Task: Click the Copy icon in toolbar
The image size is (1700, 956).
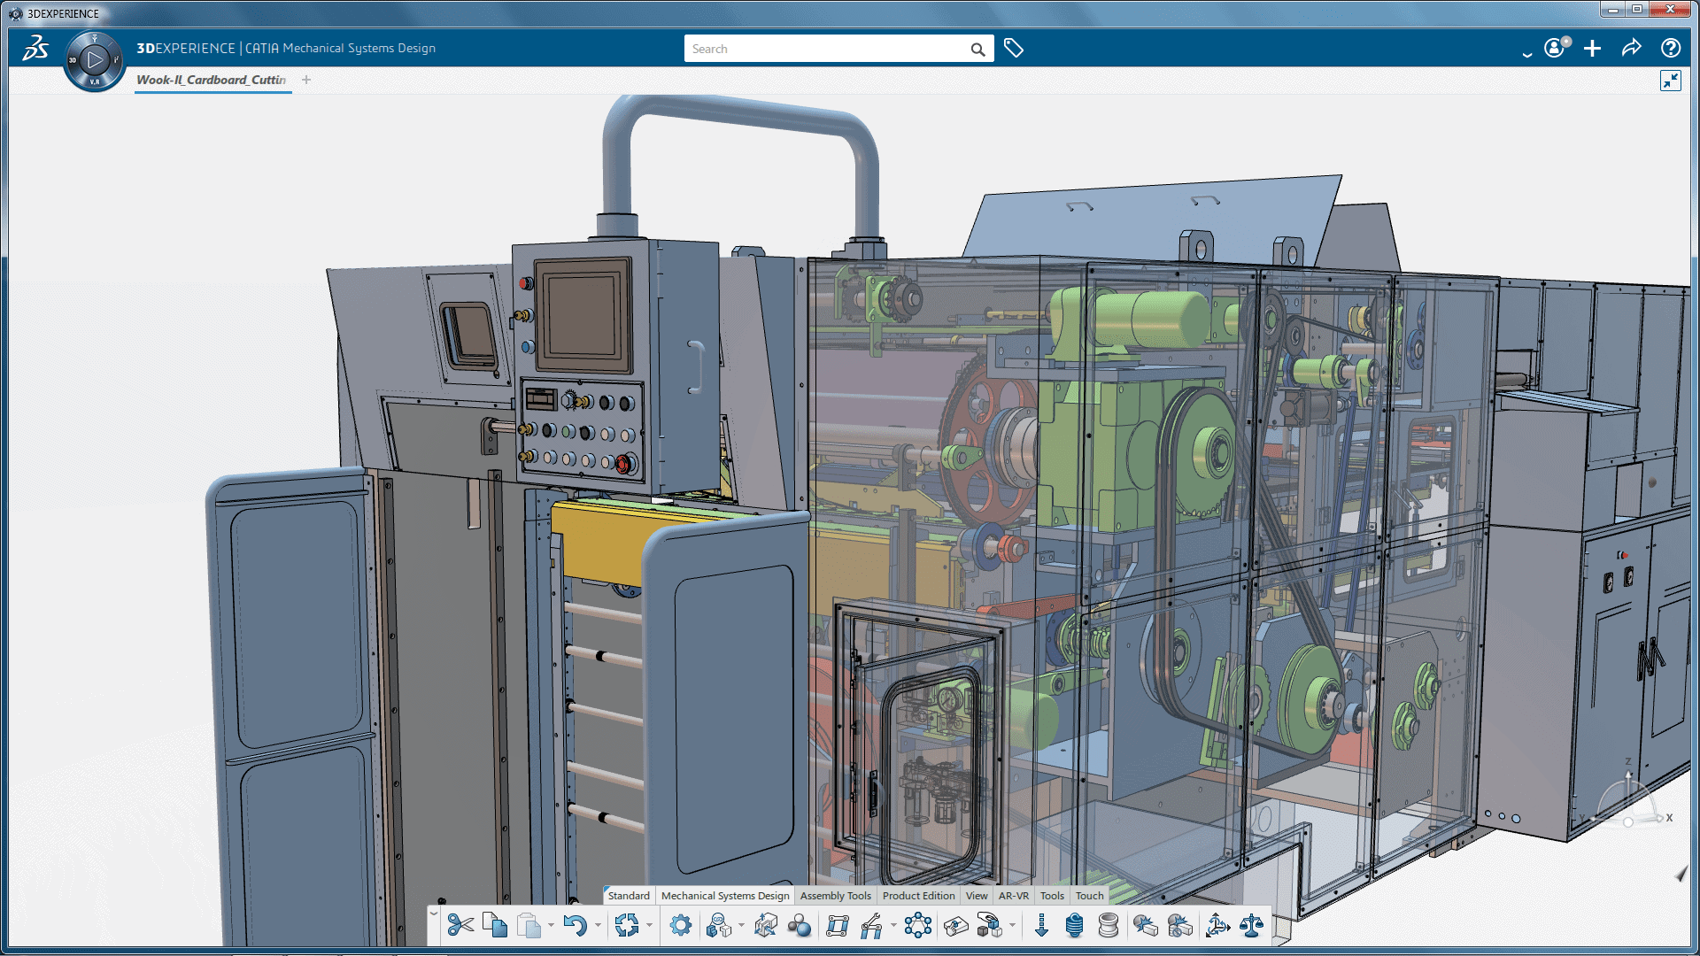Action: pyautogui.click(x=495, y=926)
